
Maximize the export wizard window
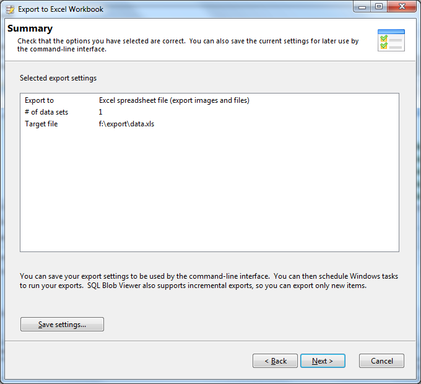pos(379,7)
